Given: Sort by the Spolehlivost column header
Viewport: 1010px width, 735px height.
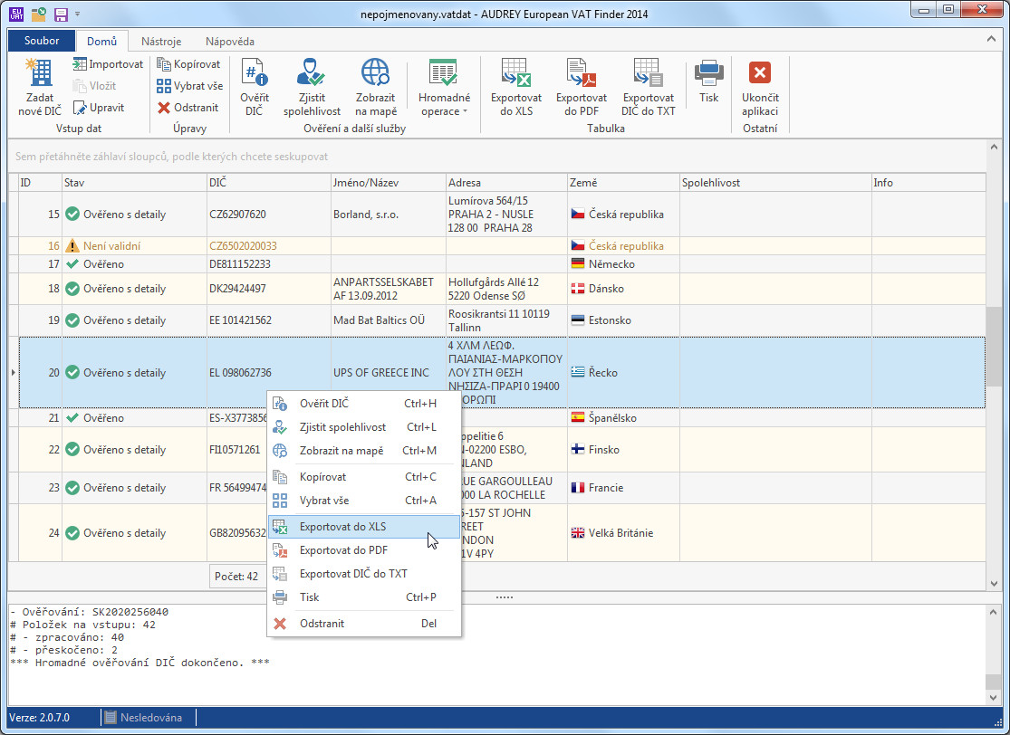Looking at the screenshot, I should [x=775, y=183].
